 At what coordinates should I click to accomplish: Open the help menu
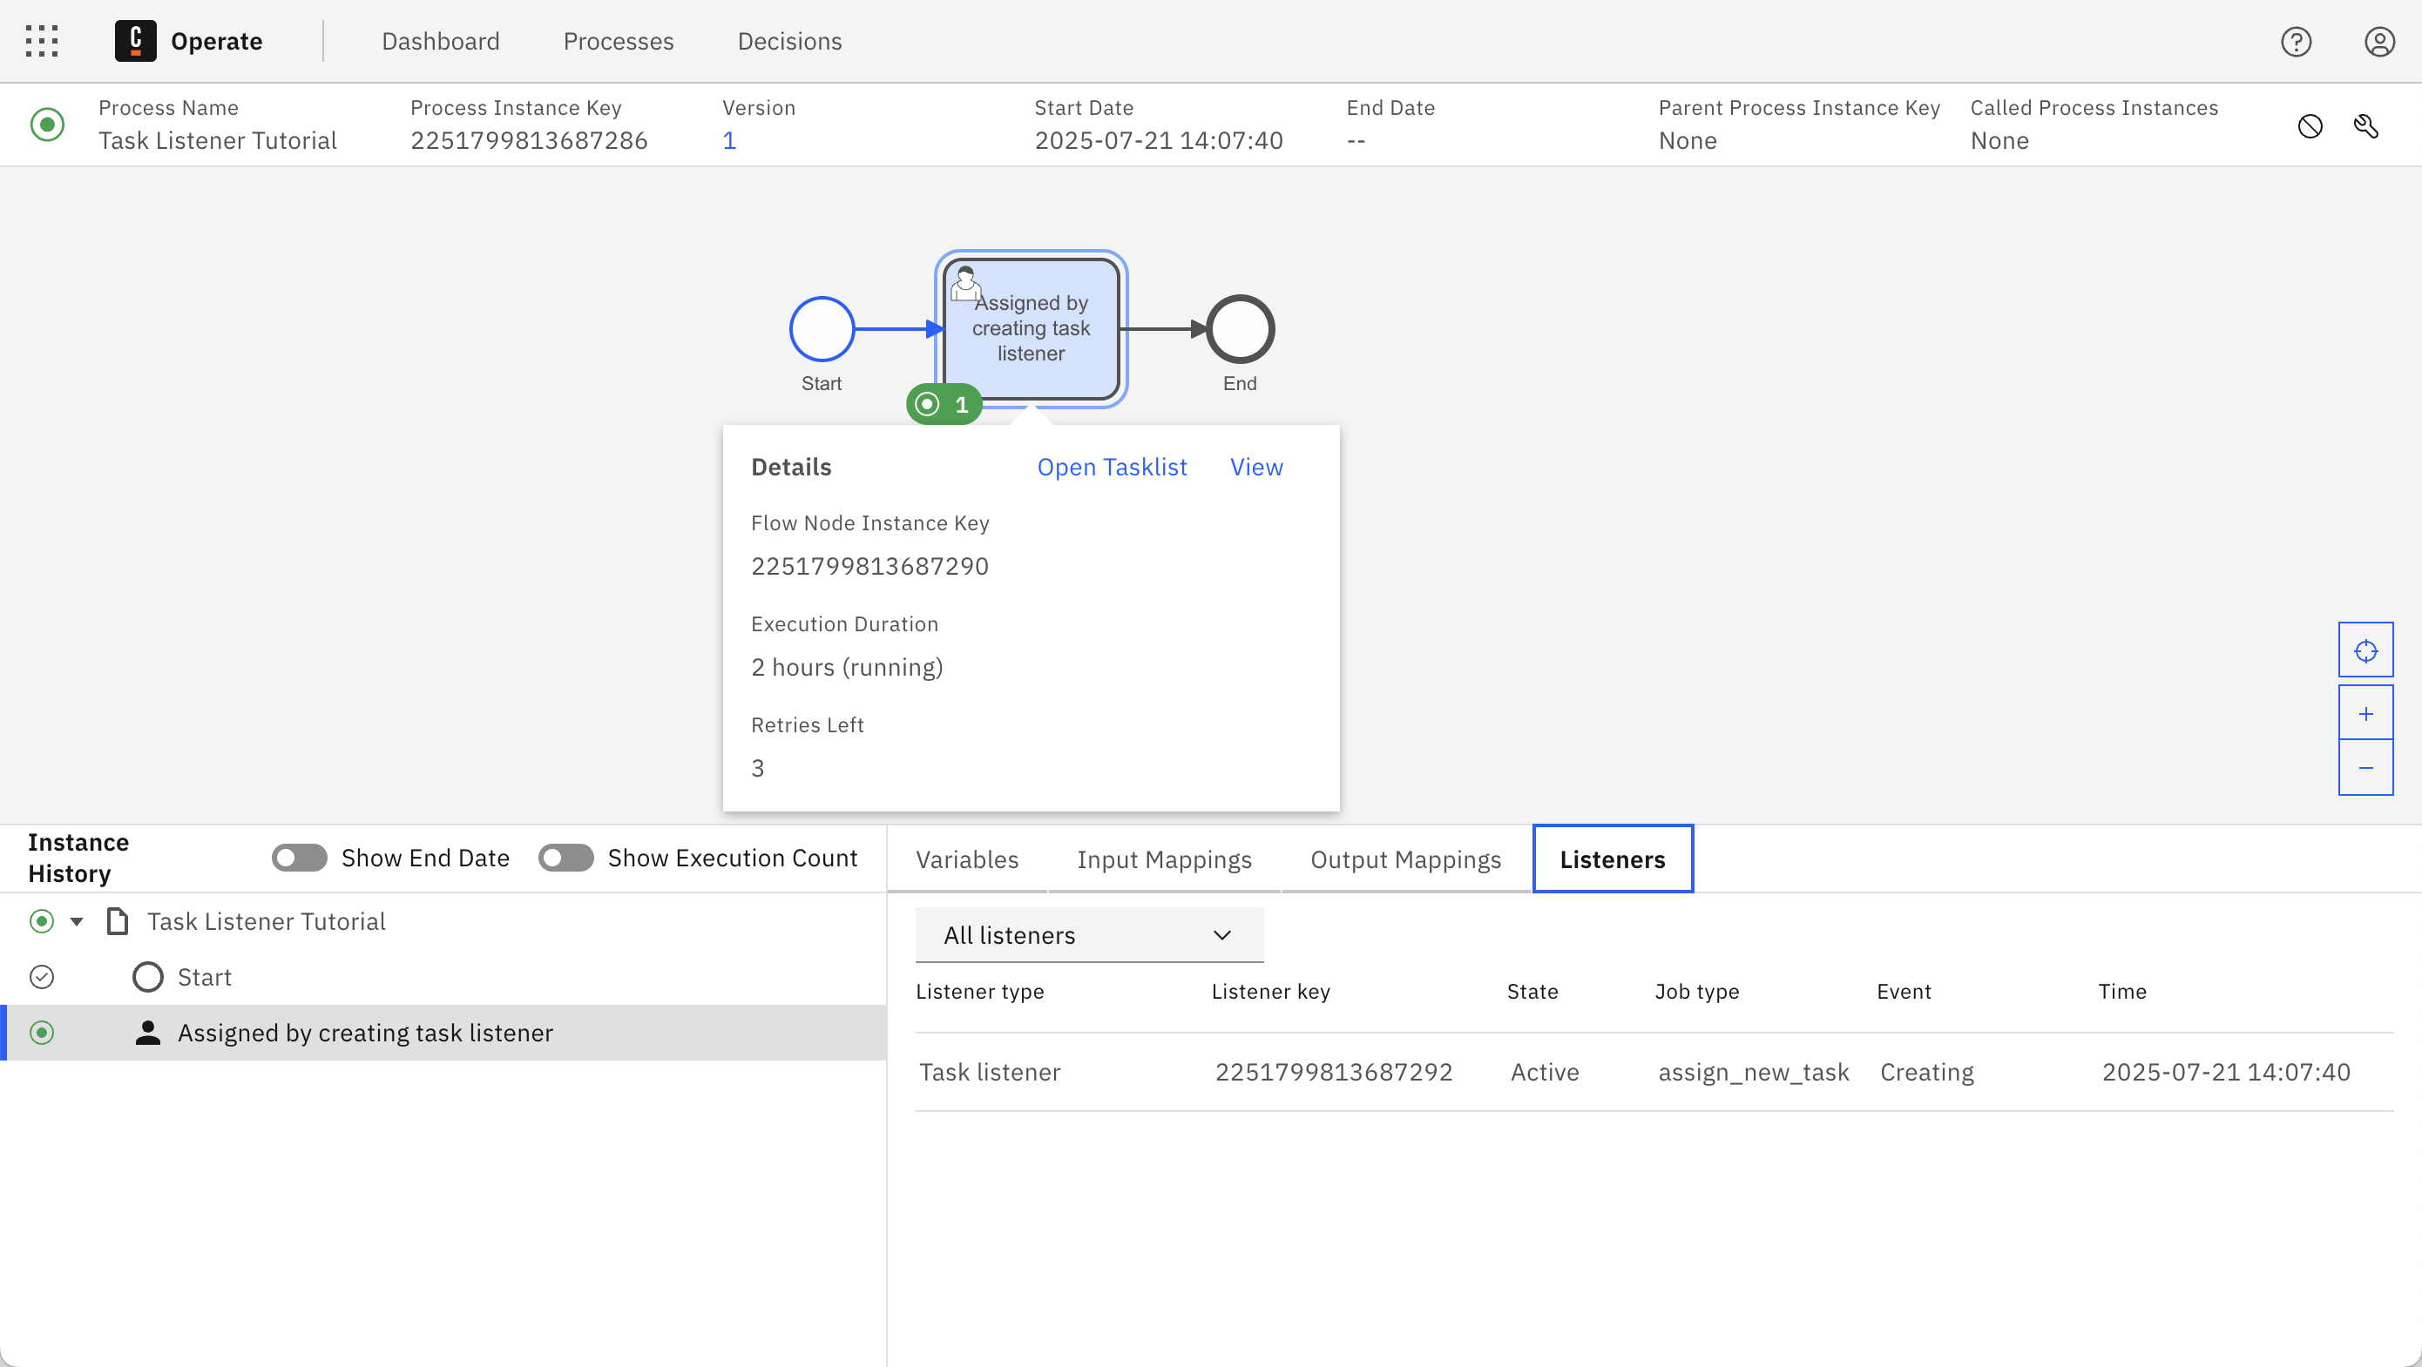(2296, 40)
